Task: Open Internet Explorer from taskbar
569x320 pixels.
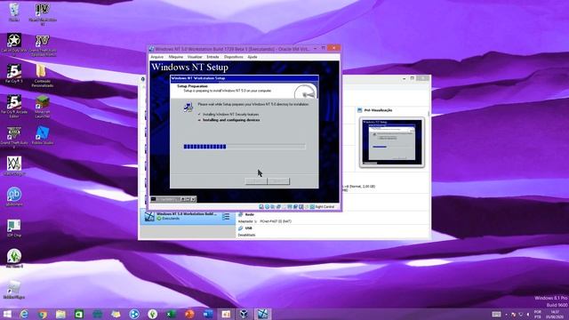Action: 24,314
